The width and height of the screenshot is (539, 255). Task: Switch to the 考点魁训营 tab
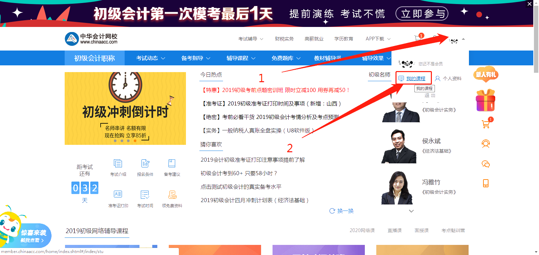click(453, 230)
